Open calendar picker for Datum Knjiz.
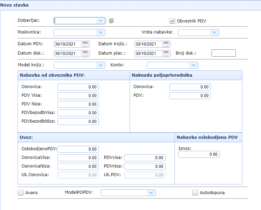Viewport: 261px width, 210px height. pos(166,44)
